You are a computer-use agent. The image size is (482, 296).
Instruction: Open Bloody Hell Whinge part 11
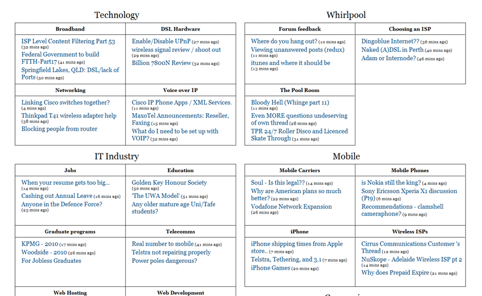290,103
